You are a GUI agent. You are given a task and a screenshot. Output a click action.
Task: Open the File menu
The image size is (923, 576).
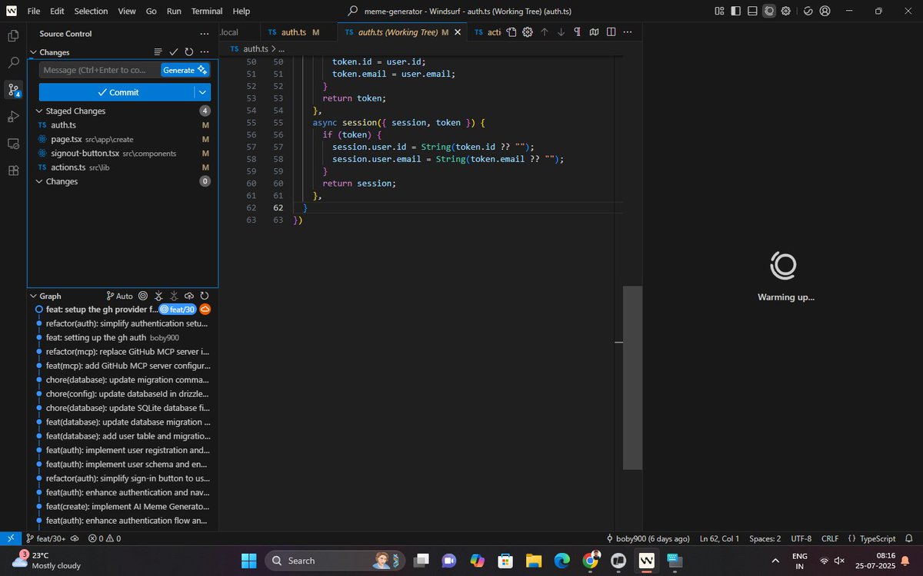(34, 11)
